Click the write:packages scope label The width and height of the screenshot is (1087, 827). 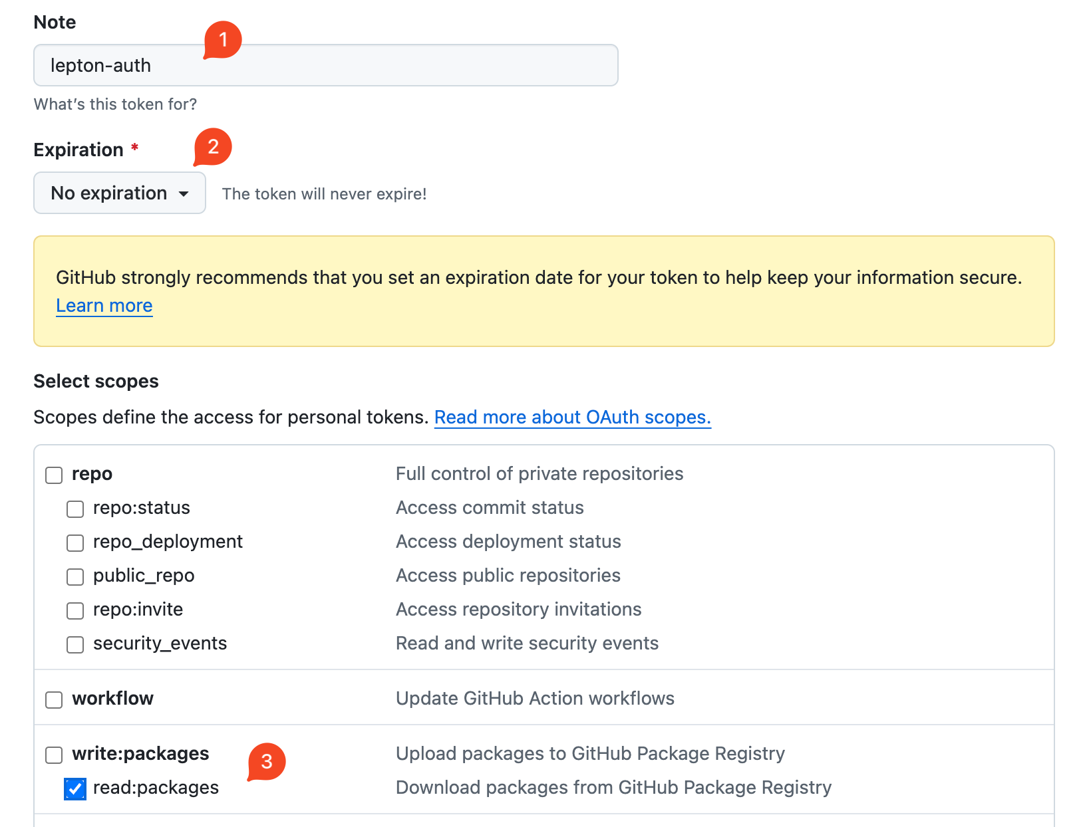click(140, 753)
